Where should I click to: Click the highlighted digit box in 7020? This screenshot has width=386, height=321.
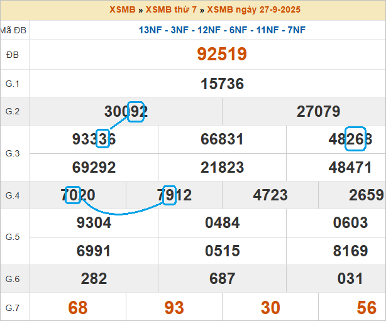pyautogui.click(x=73, y=195)
